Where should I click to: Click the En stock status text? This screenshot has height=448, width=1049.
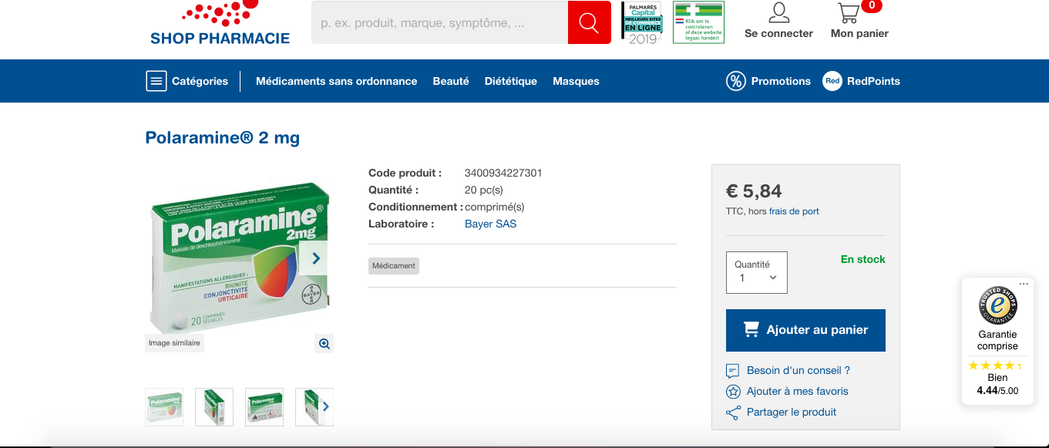[863, 260]
